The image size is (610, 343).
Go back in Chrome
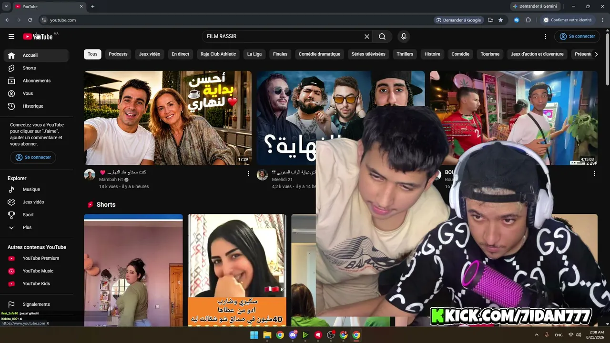[7, 20]
